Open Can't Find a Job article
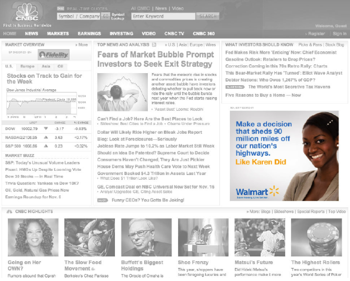350x281 pixels. pyautogui.click(x=150, y=119)
